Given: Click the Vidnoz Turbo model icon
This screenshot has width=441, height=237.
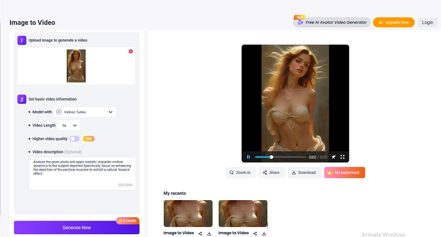Looking at the screenshot, I should coord(59,112).
